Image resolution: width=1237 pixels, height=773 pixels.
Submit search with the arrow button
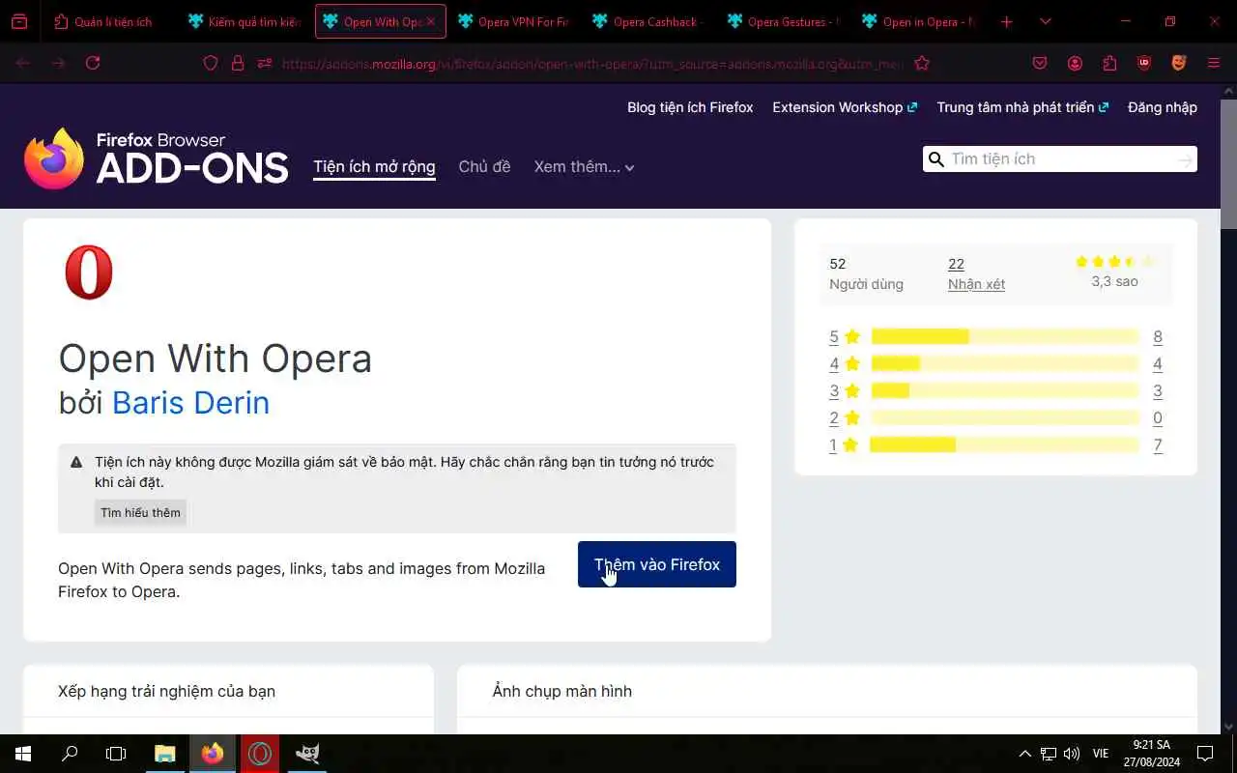(1185, 159)
